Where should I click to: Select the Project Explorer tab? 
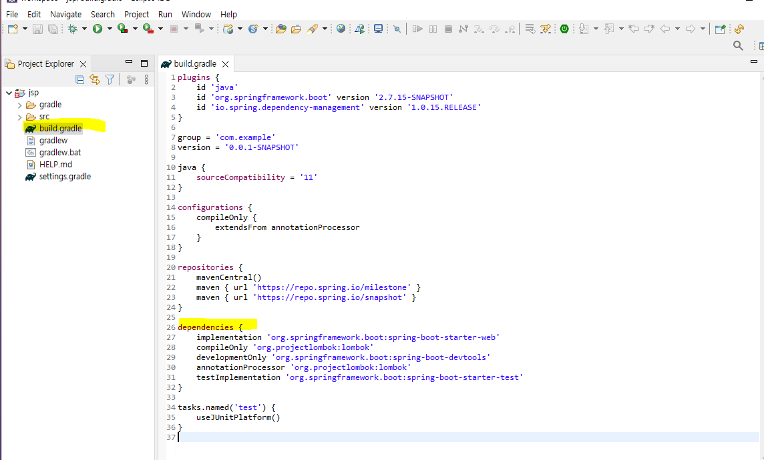(46, 64)
